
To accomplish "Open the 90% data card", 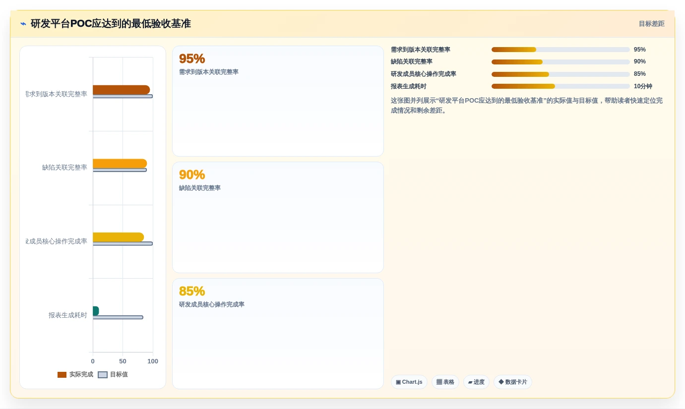I will pos(278,217).
